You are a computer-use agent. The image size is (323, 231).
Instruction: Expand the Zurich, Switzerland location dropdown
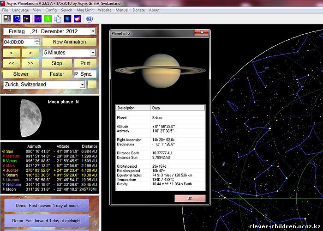pyautogui.click(x=83, y=85)
